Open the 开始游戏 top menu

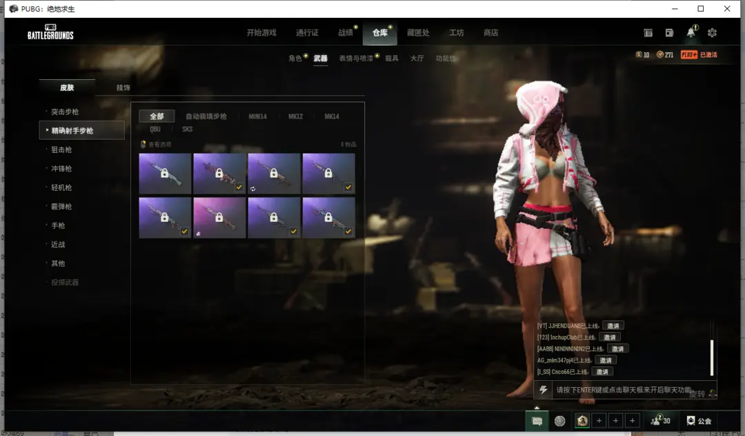[261, 33]
